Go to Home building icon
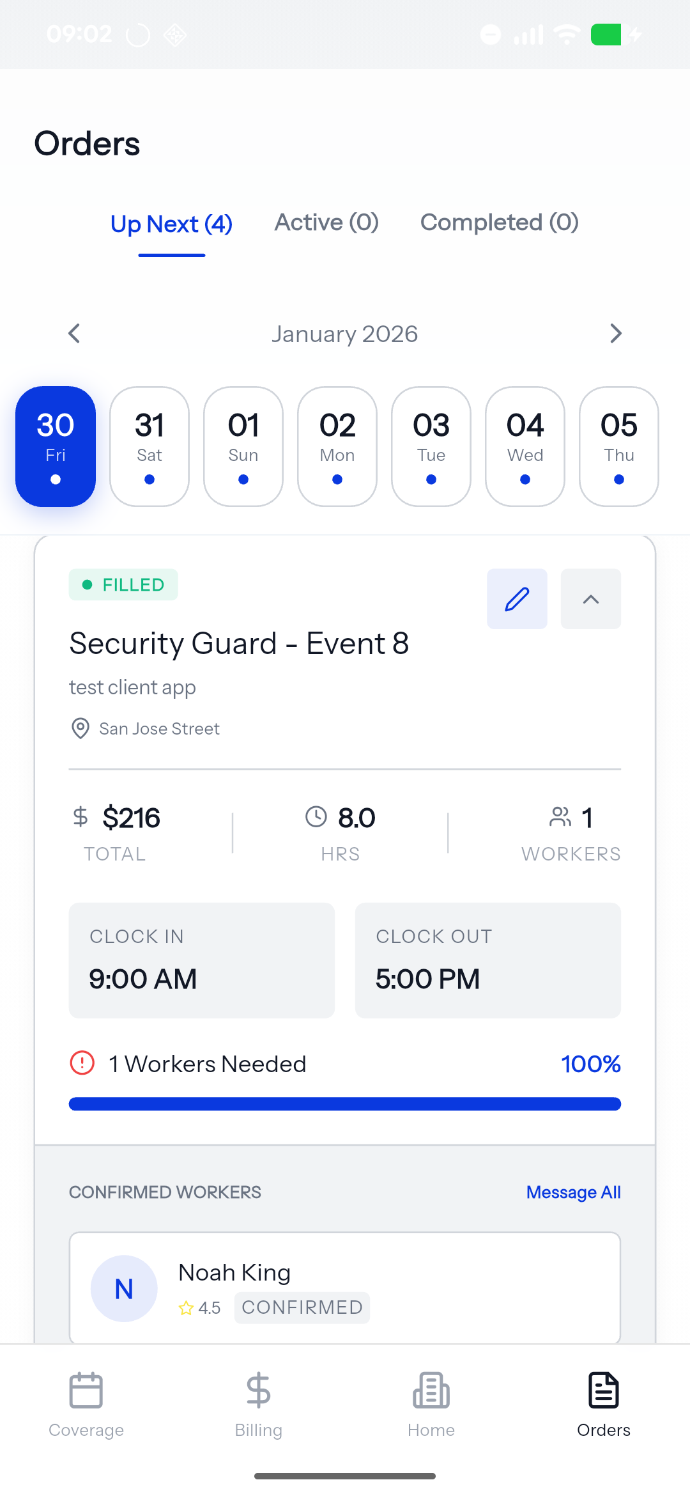690x1496 pixels. click(x=431, y=1391)
